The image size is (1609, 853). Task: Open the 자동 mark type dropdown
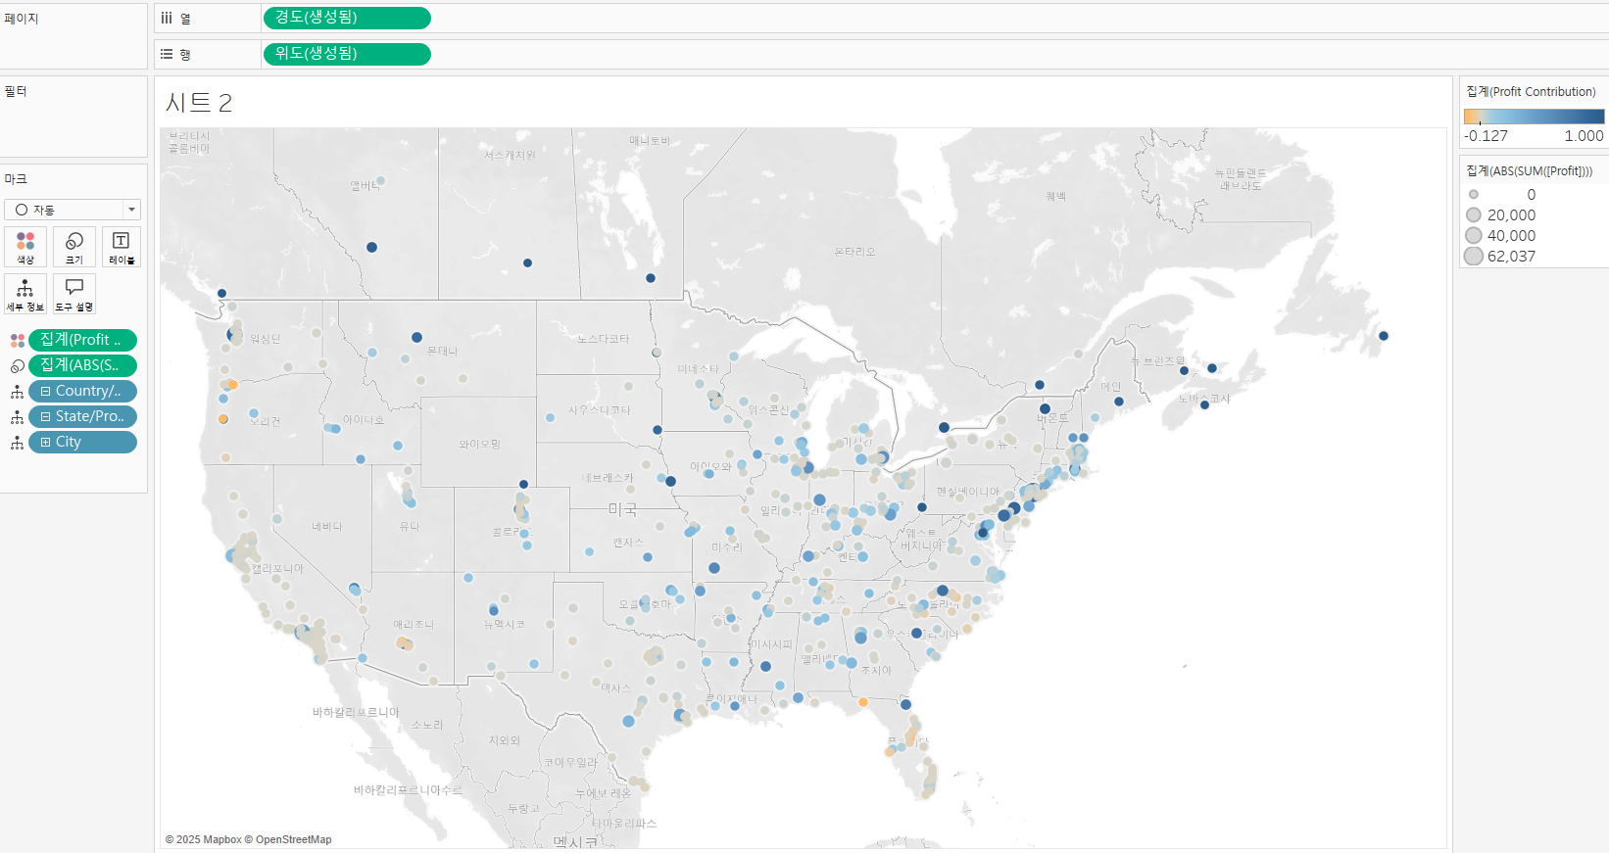73,210
